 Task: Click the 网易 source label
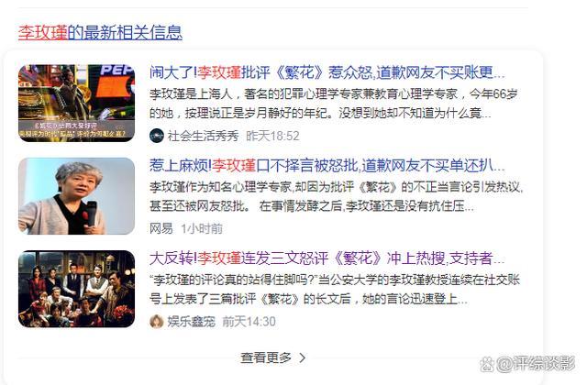[161, 228]
